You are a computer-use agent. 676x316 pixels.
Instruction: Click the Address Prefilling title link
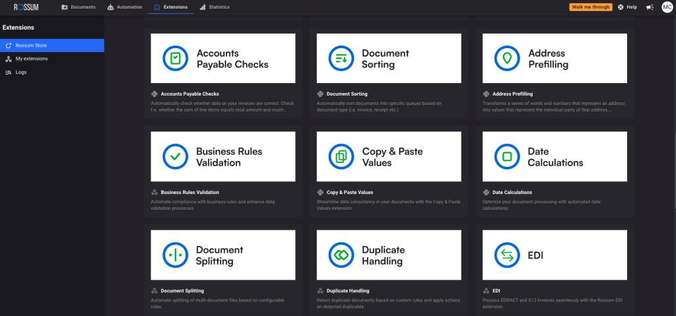coord(512,94)
